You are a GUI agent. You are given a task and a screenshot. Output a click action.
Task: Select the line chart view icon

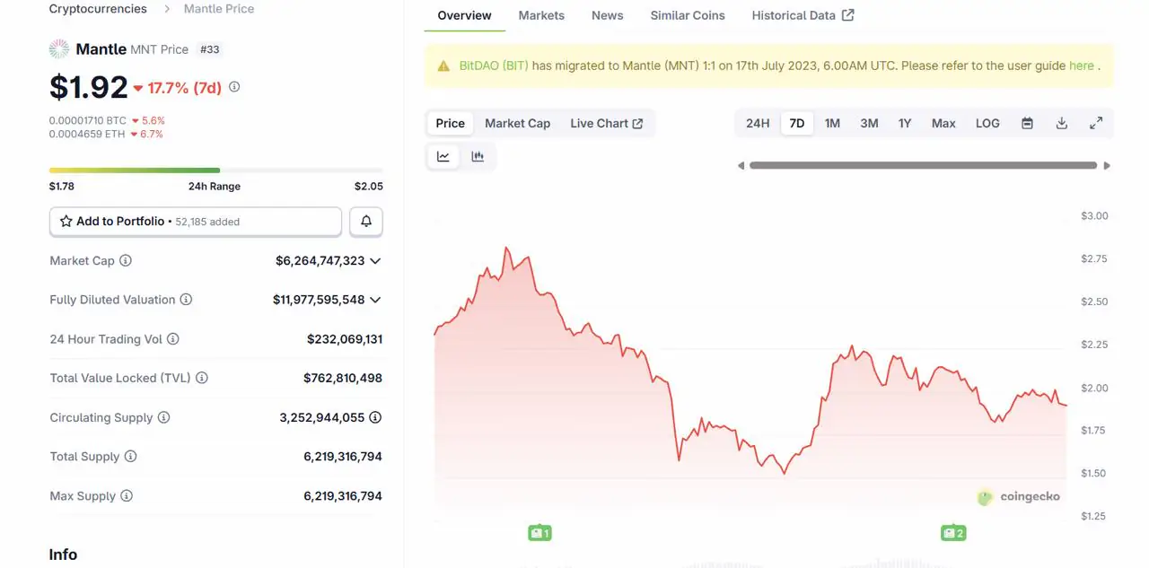point(443,157)
